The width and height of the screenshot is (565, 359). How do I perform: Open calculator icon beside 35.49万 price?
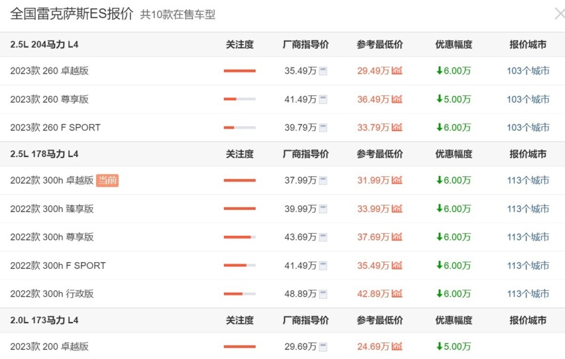click(x=323, y=71)
